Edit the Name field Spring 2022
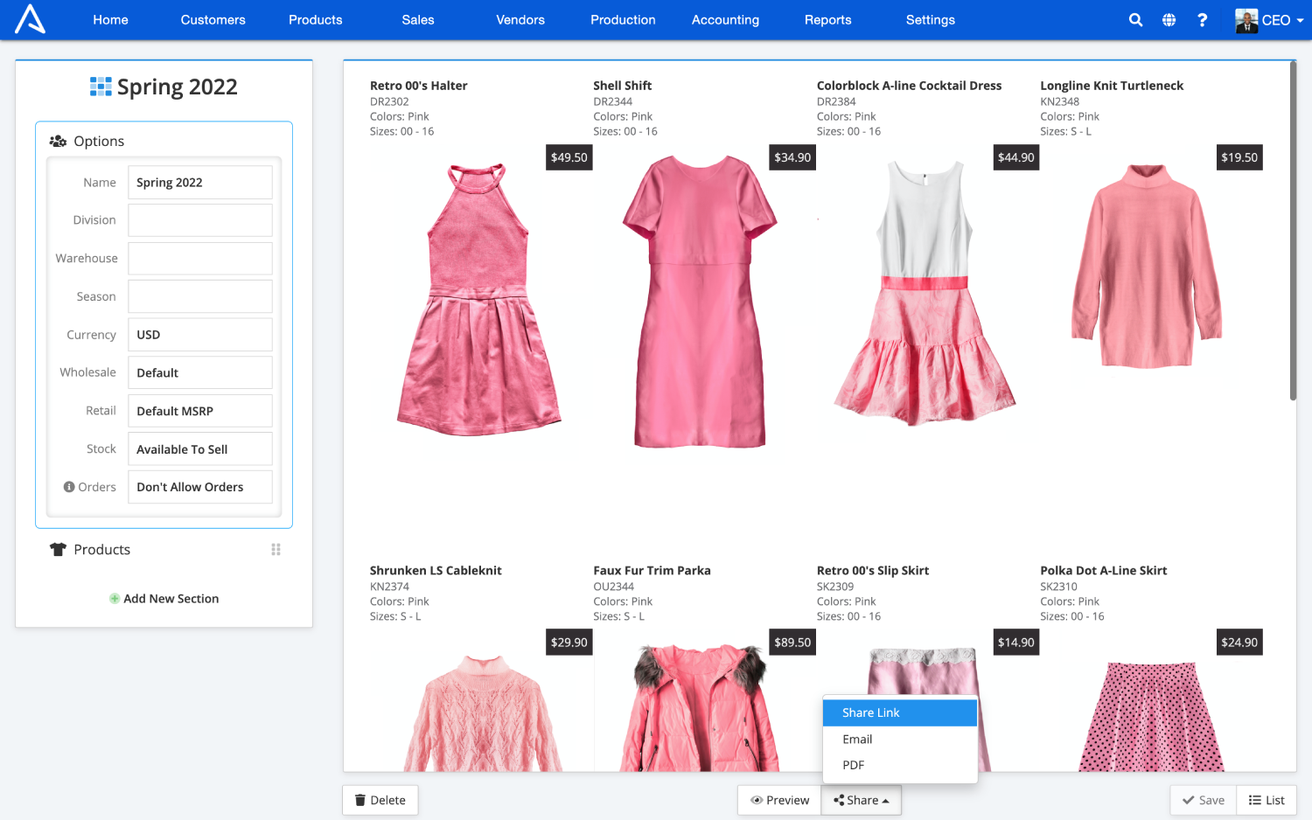Viewport: 1312px width, 820px height. coord(200,183)
